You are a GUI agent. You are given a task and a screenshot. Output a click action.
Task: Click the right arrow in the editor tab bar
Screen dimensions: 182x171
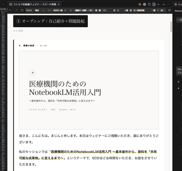pos(164,4)
